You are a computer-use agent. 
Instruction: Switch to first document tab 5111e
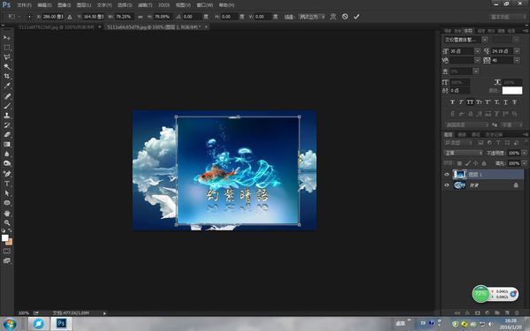57,27
